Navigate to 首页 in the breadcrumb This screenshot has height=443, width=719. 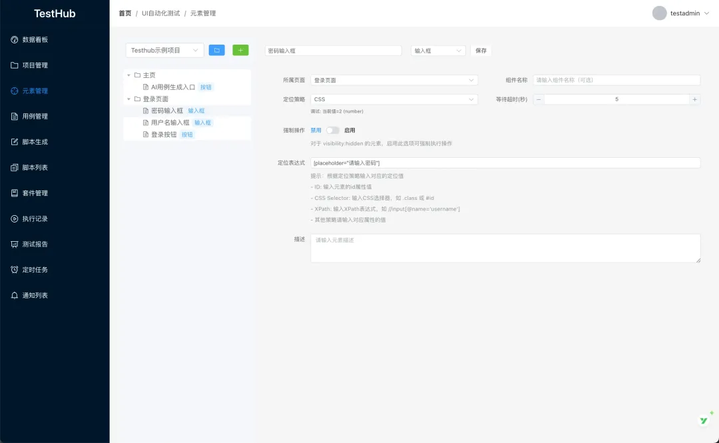[124, 13]
